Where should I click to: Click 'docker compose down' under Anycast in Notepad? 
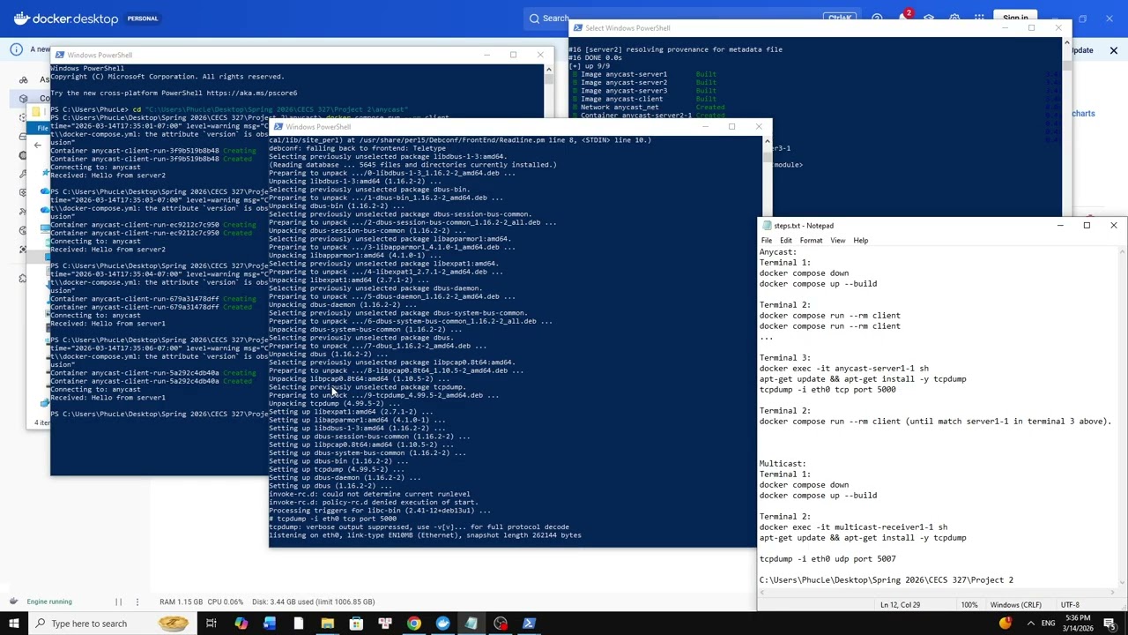tap(804, 273)
